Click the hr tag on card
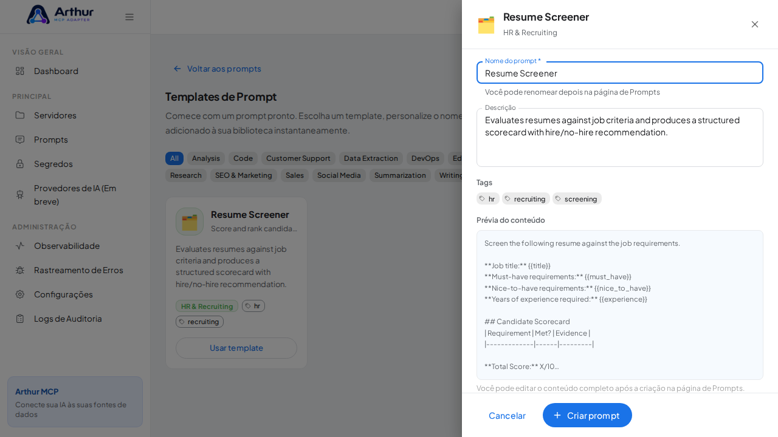Viewport: 778px width, 437px height. [253, 306]
